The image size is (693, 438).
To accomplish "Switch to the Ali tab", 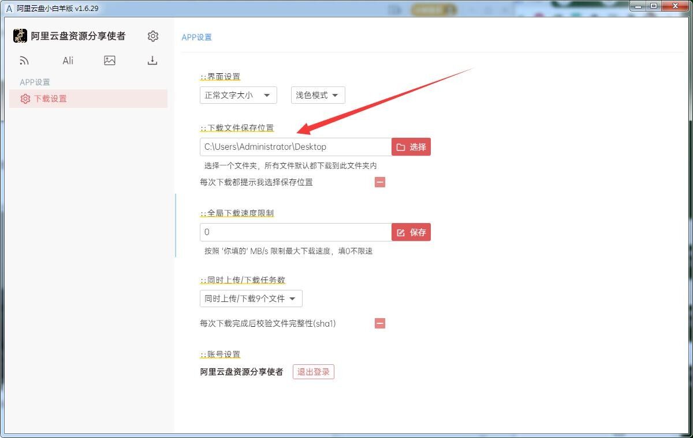I will (x=68, y=61).
